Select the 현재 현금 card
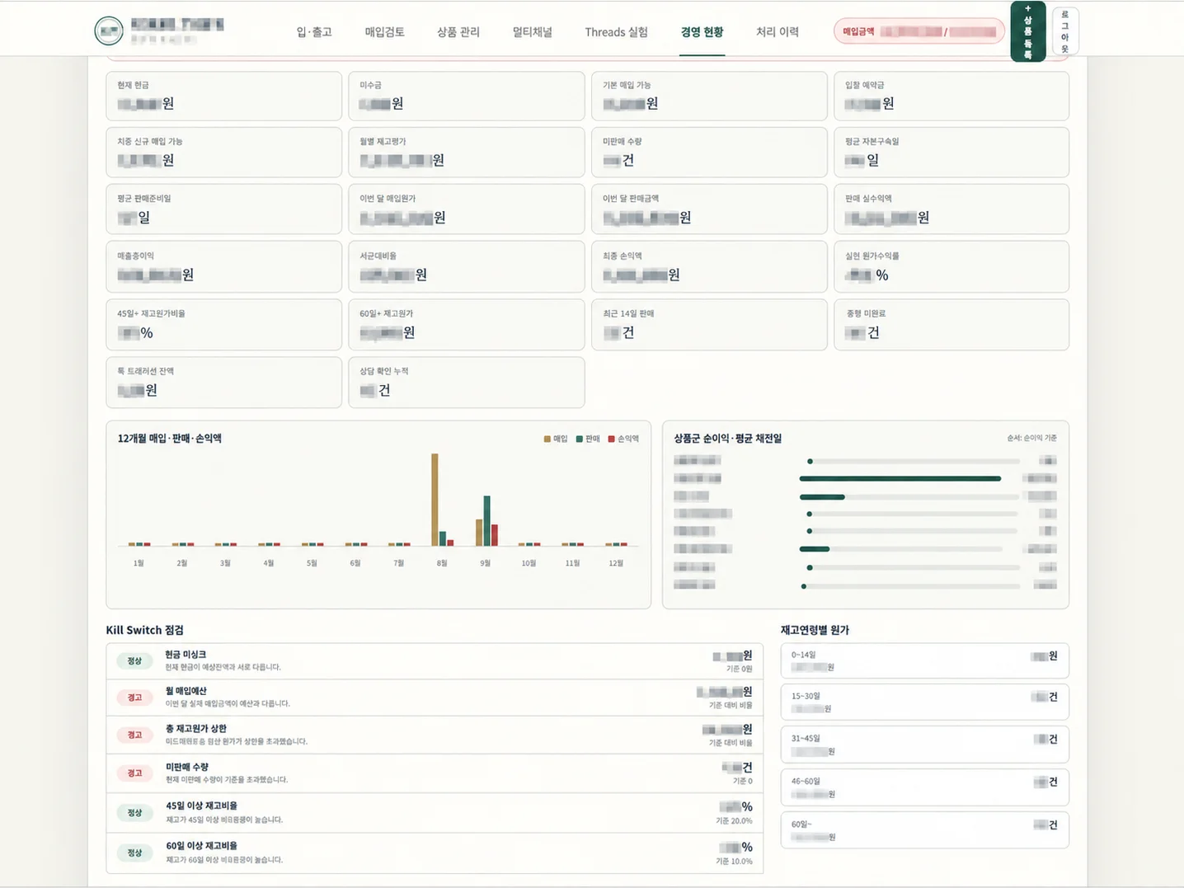 click(x=223, y=96)
